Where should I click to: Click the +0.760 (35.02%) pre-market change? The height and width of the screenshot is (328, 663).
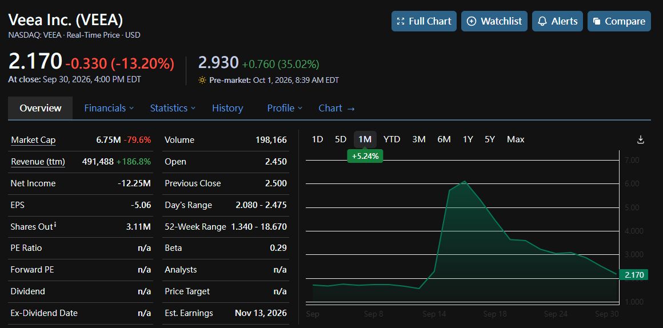coord(280,64)
